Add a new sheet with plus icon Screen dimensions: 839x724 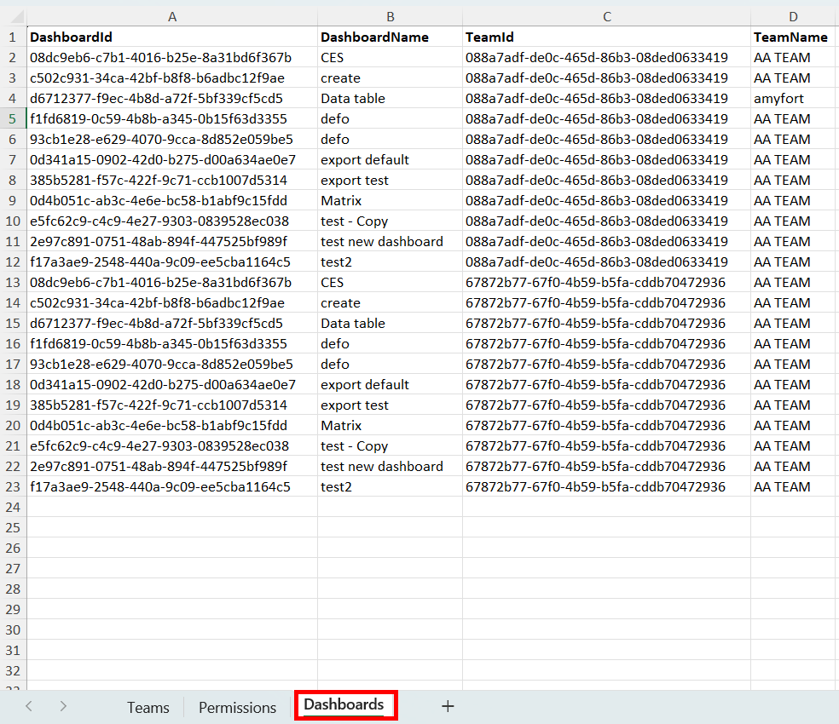click(x=448, y=706)
